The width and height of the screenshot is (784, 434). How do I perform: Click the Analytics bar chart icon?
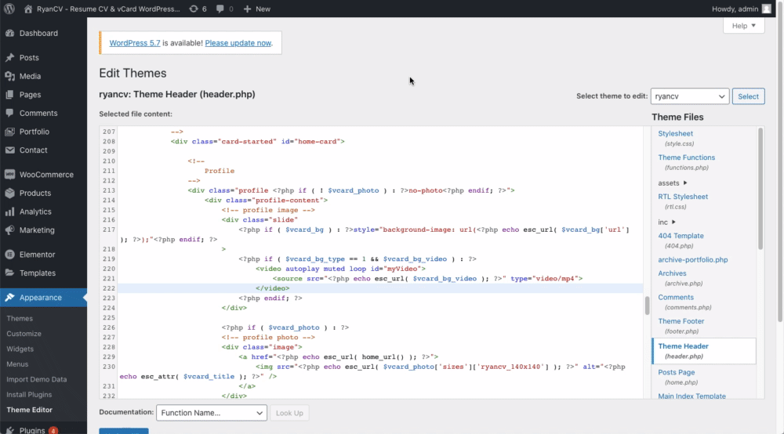coord(9,212)
